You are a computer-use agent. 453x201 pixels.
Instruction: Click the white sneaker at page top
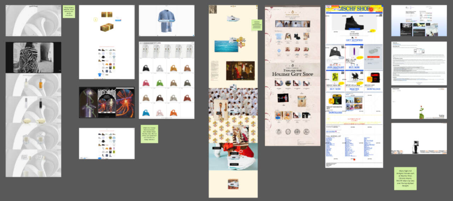[233, 18]
